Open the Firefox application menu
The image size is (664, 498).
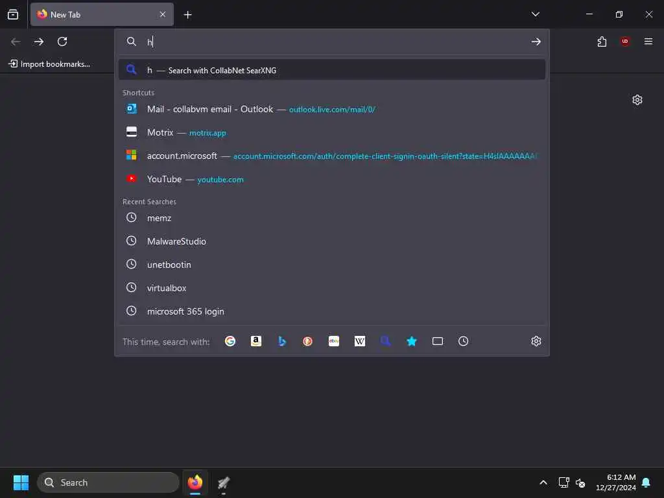(x=648, y=41)
